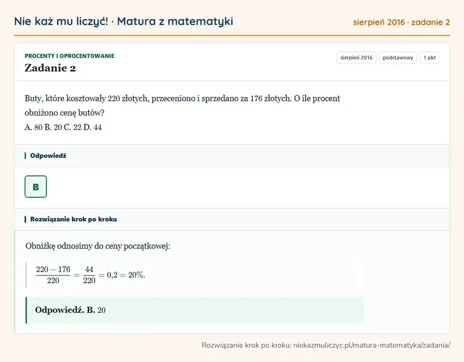464x362 pixels.
Task: Click the '1 pkt' points badge
Action: click(x=429, y=58)
